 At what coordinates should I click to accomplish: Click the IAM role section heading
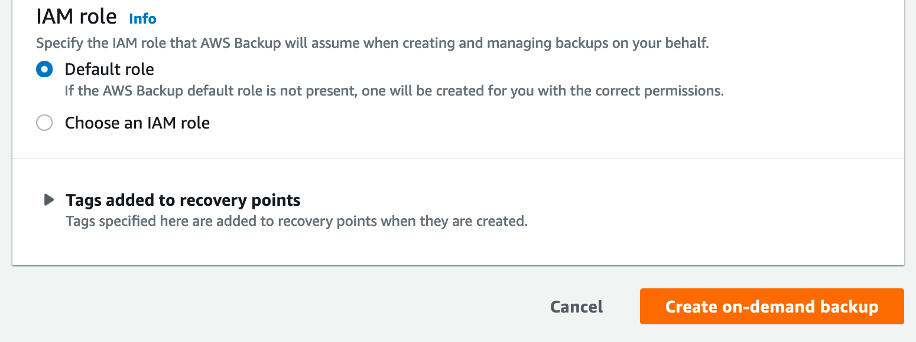point(76,16)
